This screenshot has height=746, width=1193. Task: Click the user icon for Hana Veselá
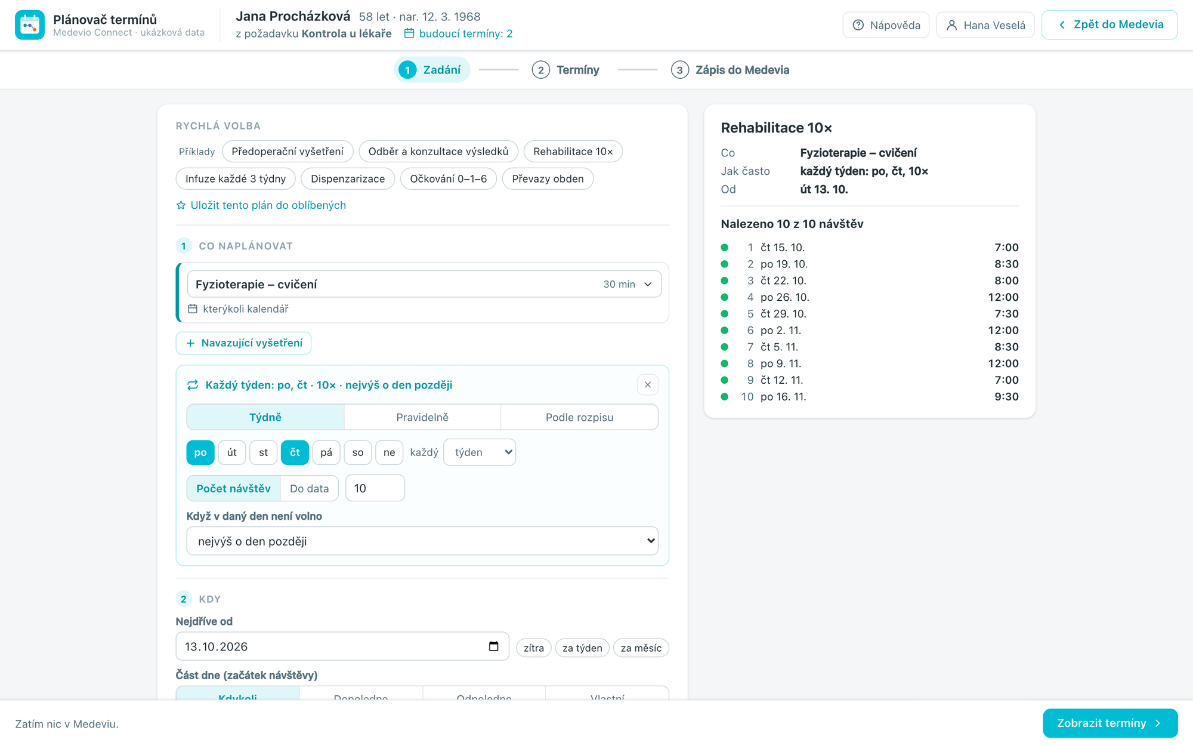[952, 25]
